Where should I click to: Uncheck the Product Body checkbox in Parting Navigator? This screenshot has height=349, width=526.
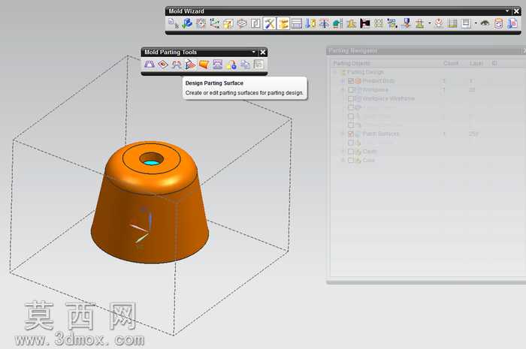[x=351, y=81]
